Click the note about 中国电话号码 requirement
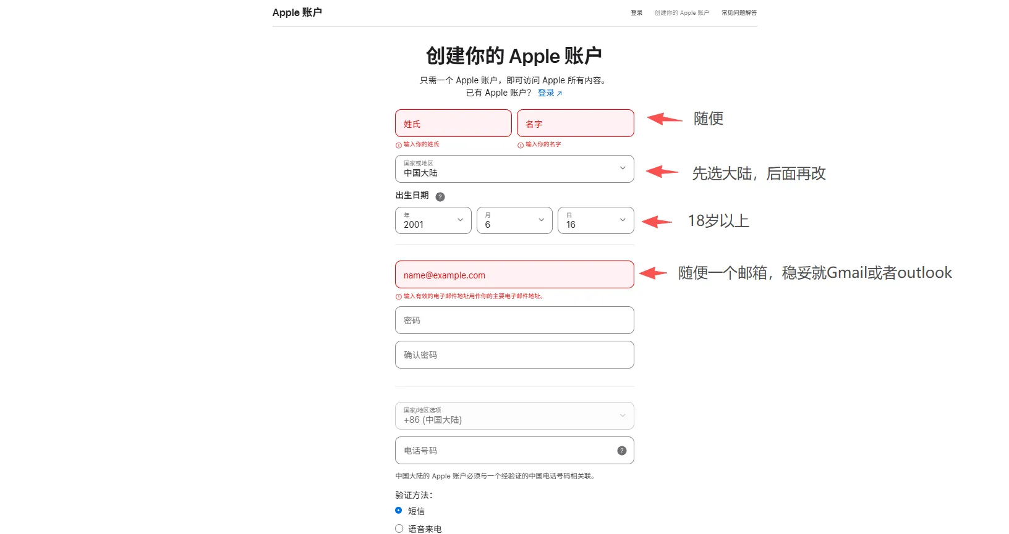The height and width of the screenshot is (534, 1009). click(x=495, y=476)
